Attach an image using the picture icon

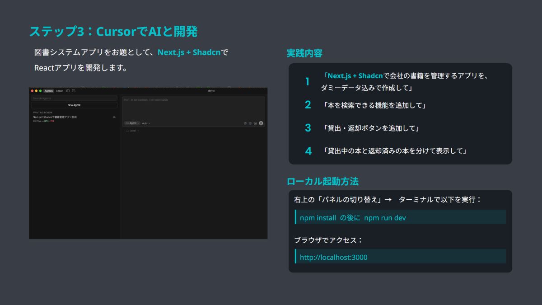[x=255, y=123]
